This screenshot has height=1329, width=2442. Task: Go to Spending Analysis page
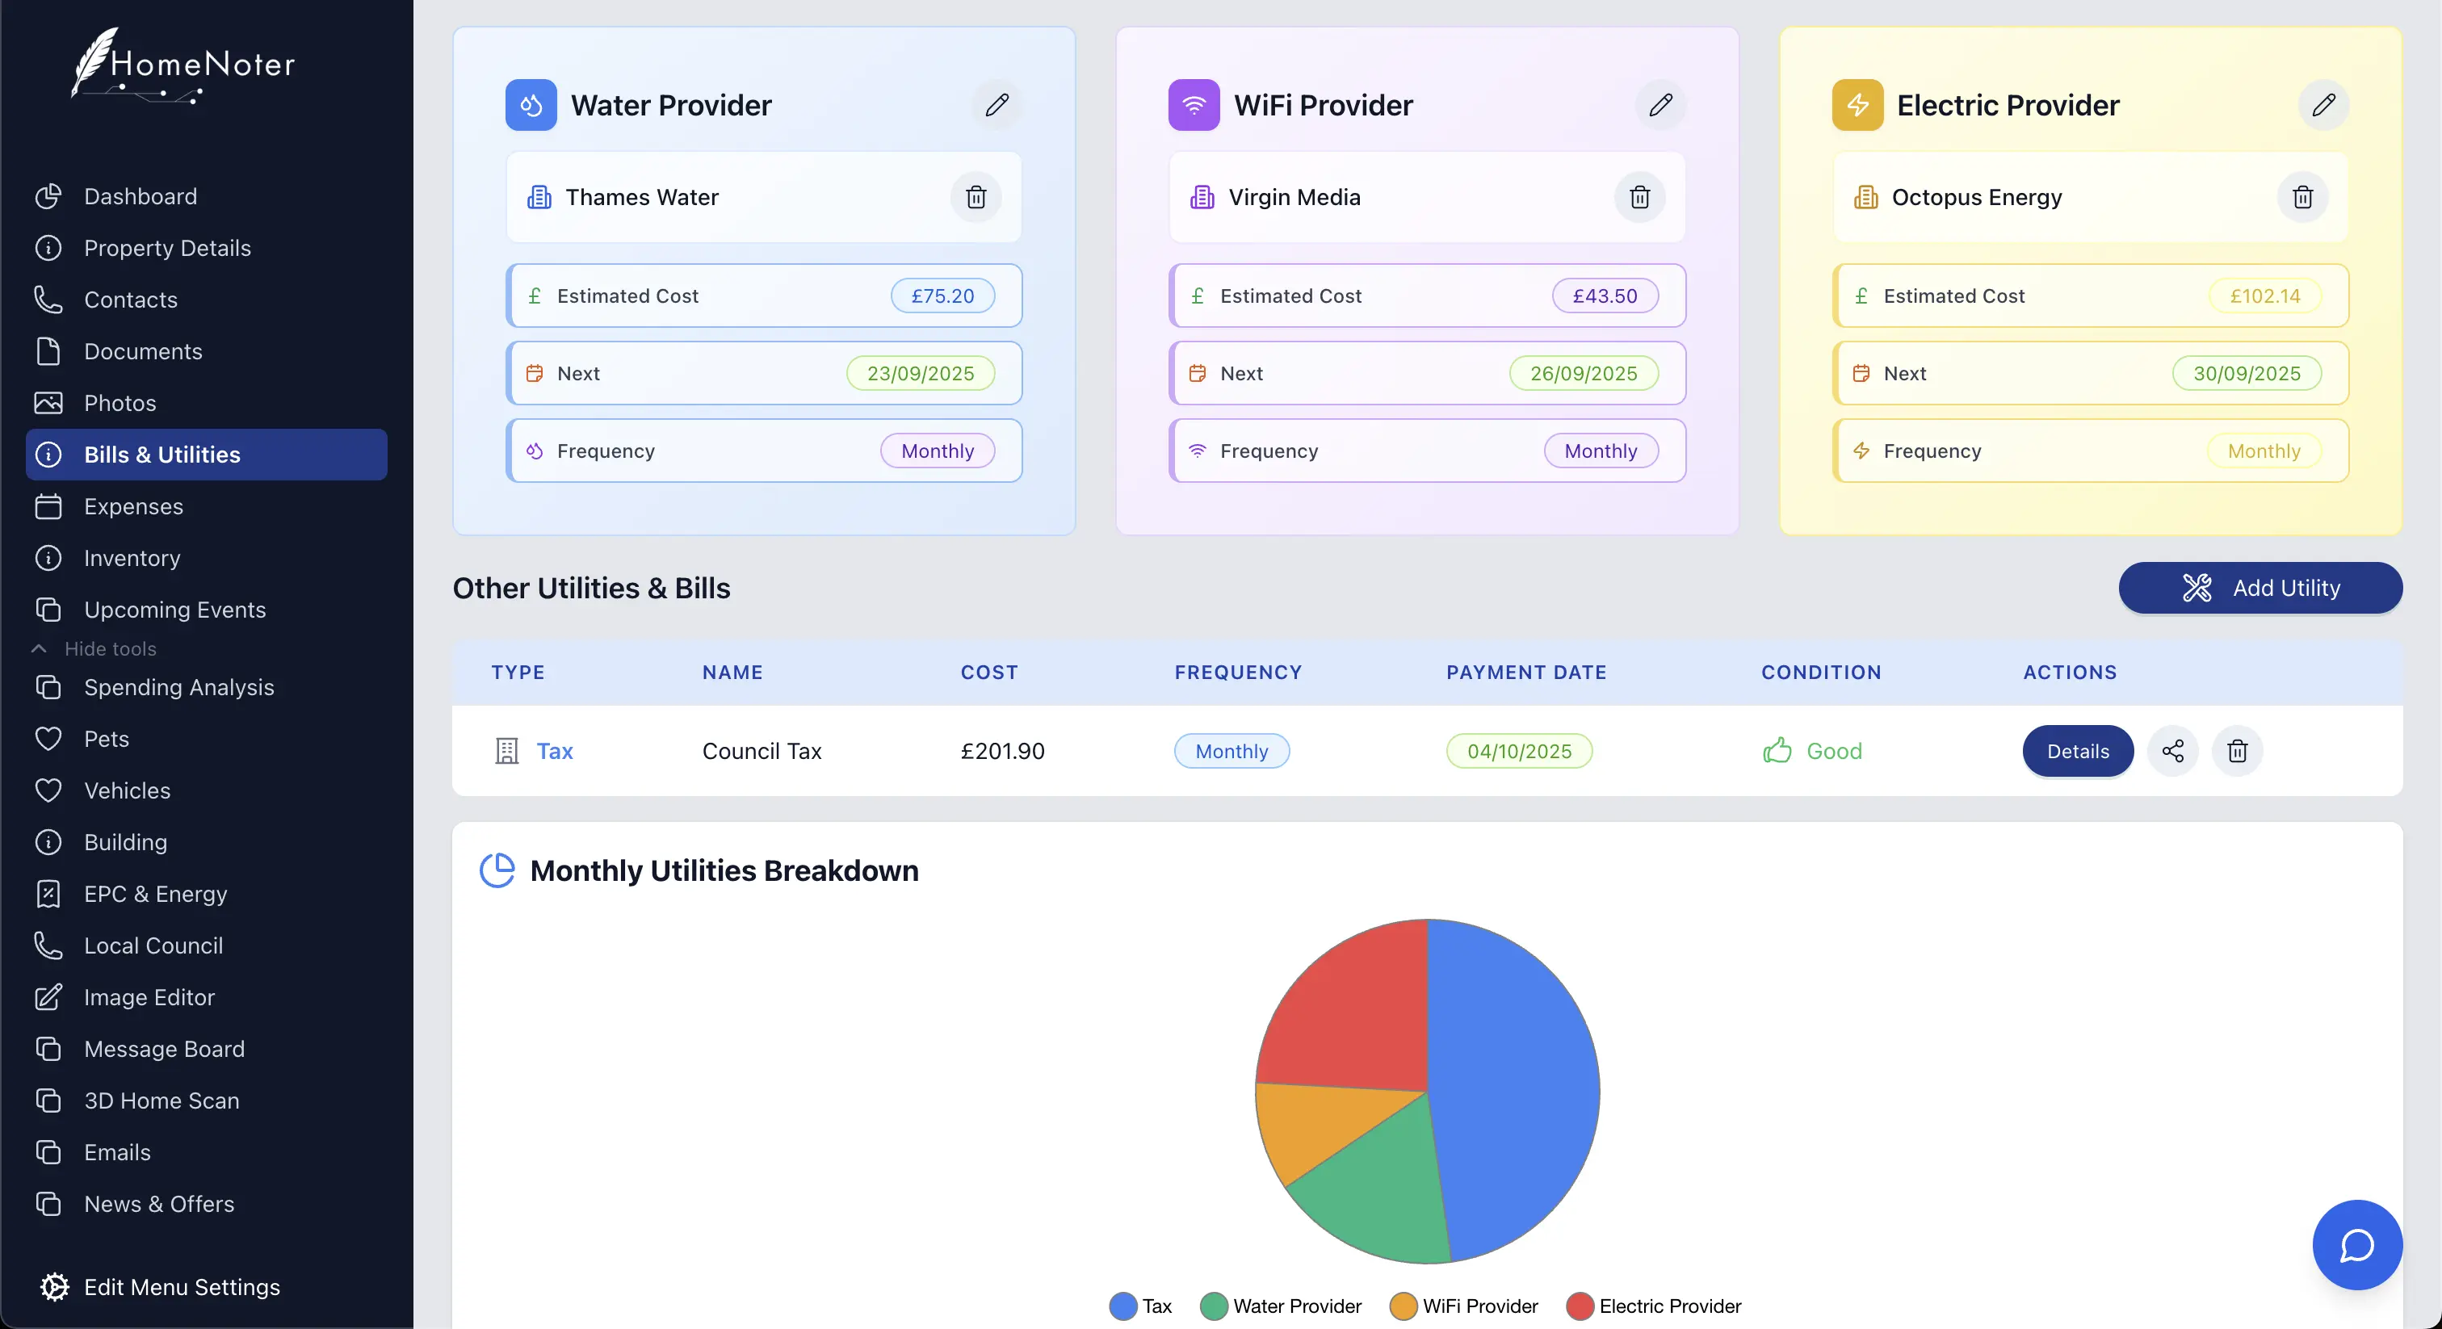coord(178,687)
